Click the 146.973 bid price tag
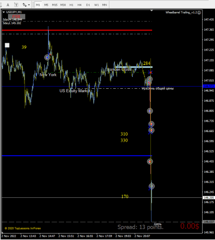Screen dimensions: 215x240 208,86
